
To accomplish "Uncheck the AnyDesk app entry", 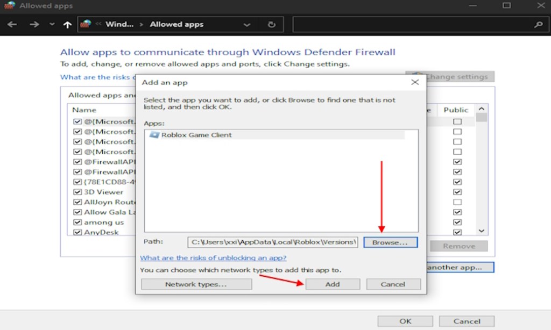I will click(x=77, y=232).
